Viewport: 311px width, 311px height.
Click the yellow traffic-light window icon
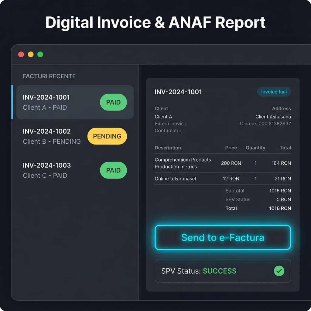click(30, 54)
